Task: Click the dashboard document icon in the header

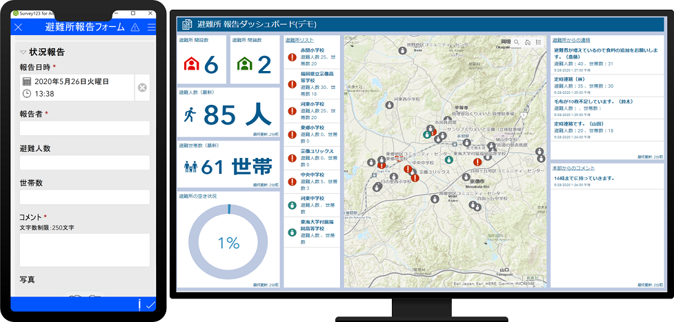Action: click(187, 25)
